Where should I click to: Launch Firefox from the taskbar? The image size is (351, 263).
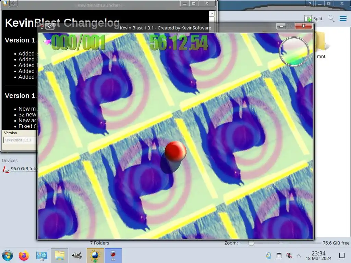(x=24, y=255)
